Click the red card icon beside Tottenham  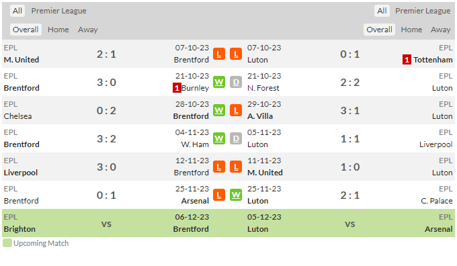click(407, 60)
